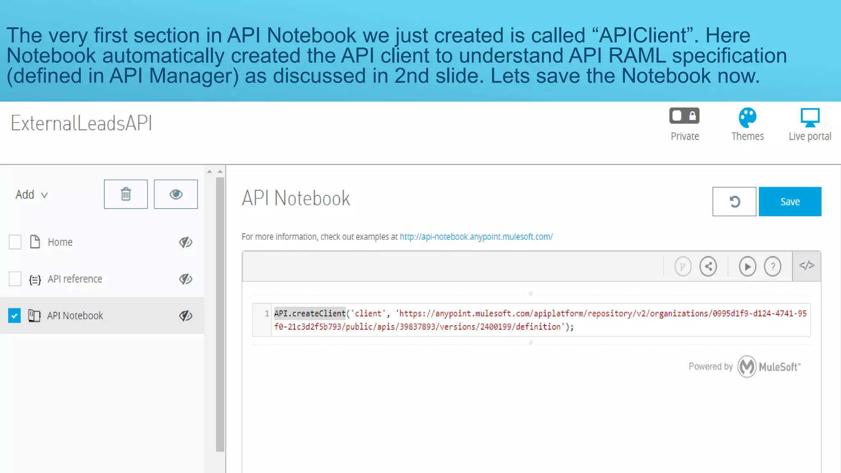Open the api-notebook.anypoint.mulesoft.com link
841x473 pixels.
tap(476, 237)
